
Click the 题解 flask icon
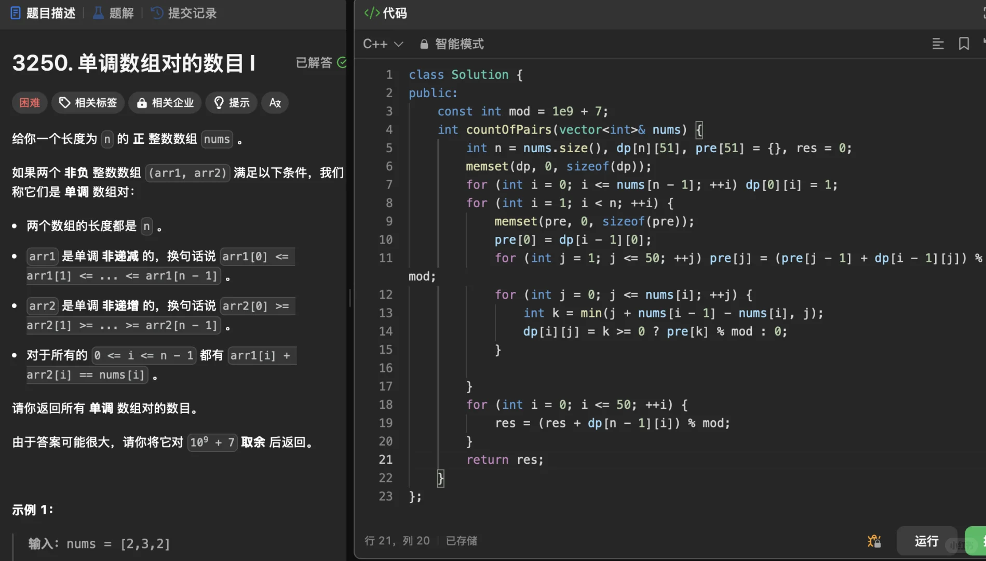(98, 13)
